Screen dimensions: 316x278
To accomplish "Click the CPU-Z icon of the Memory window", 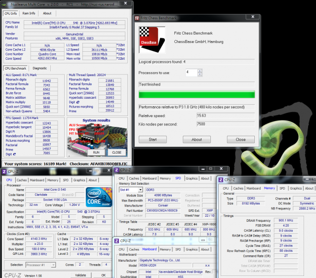I will 221,180.
